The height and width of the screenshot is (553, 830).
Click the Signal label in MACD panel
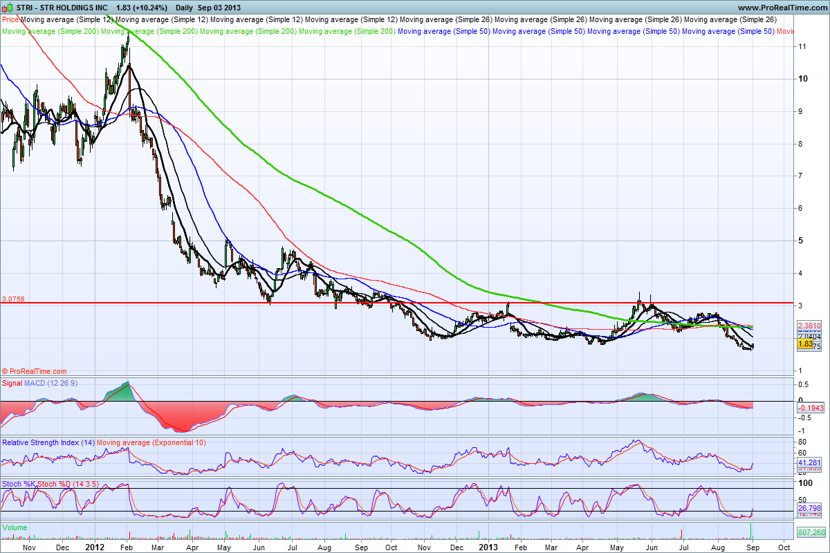(12, 382)
